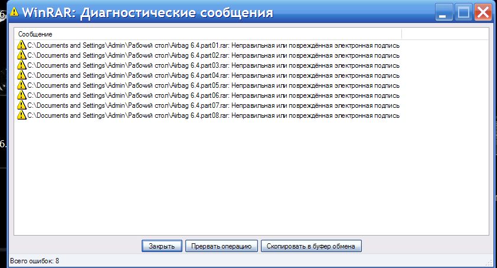Select warning icon for part07.rar row
Viewport: 497px width, 268px height.
pyautogui.click(x=22, y=105)
